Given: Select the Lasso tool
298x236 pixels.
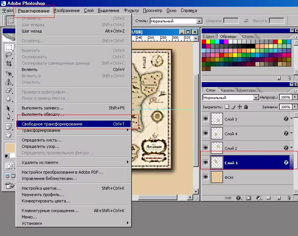Looking at the screenshot, I should pyautogui.click(x=9, y=55).
